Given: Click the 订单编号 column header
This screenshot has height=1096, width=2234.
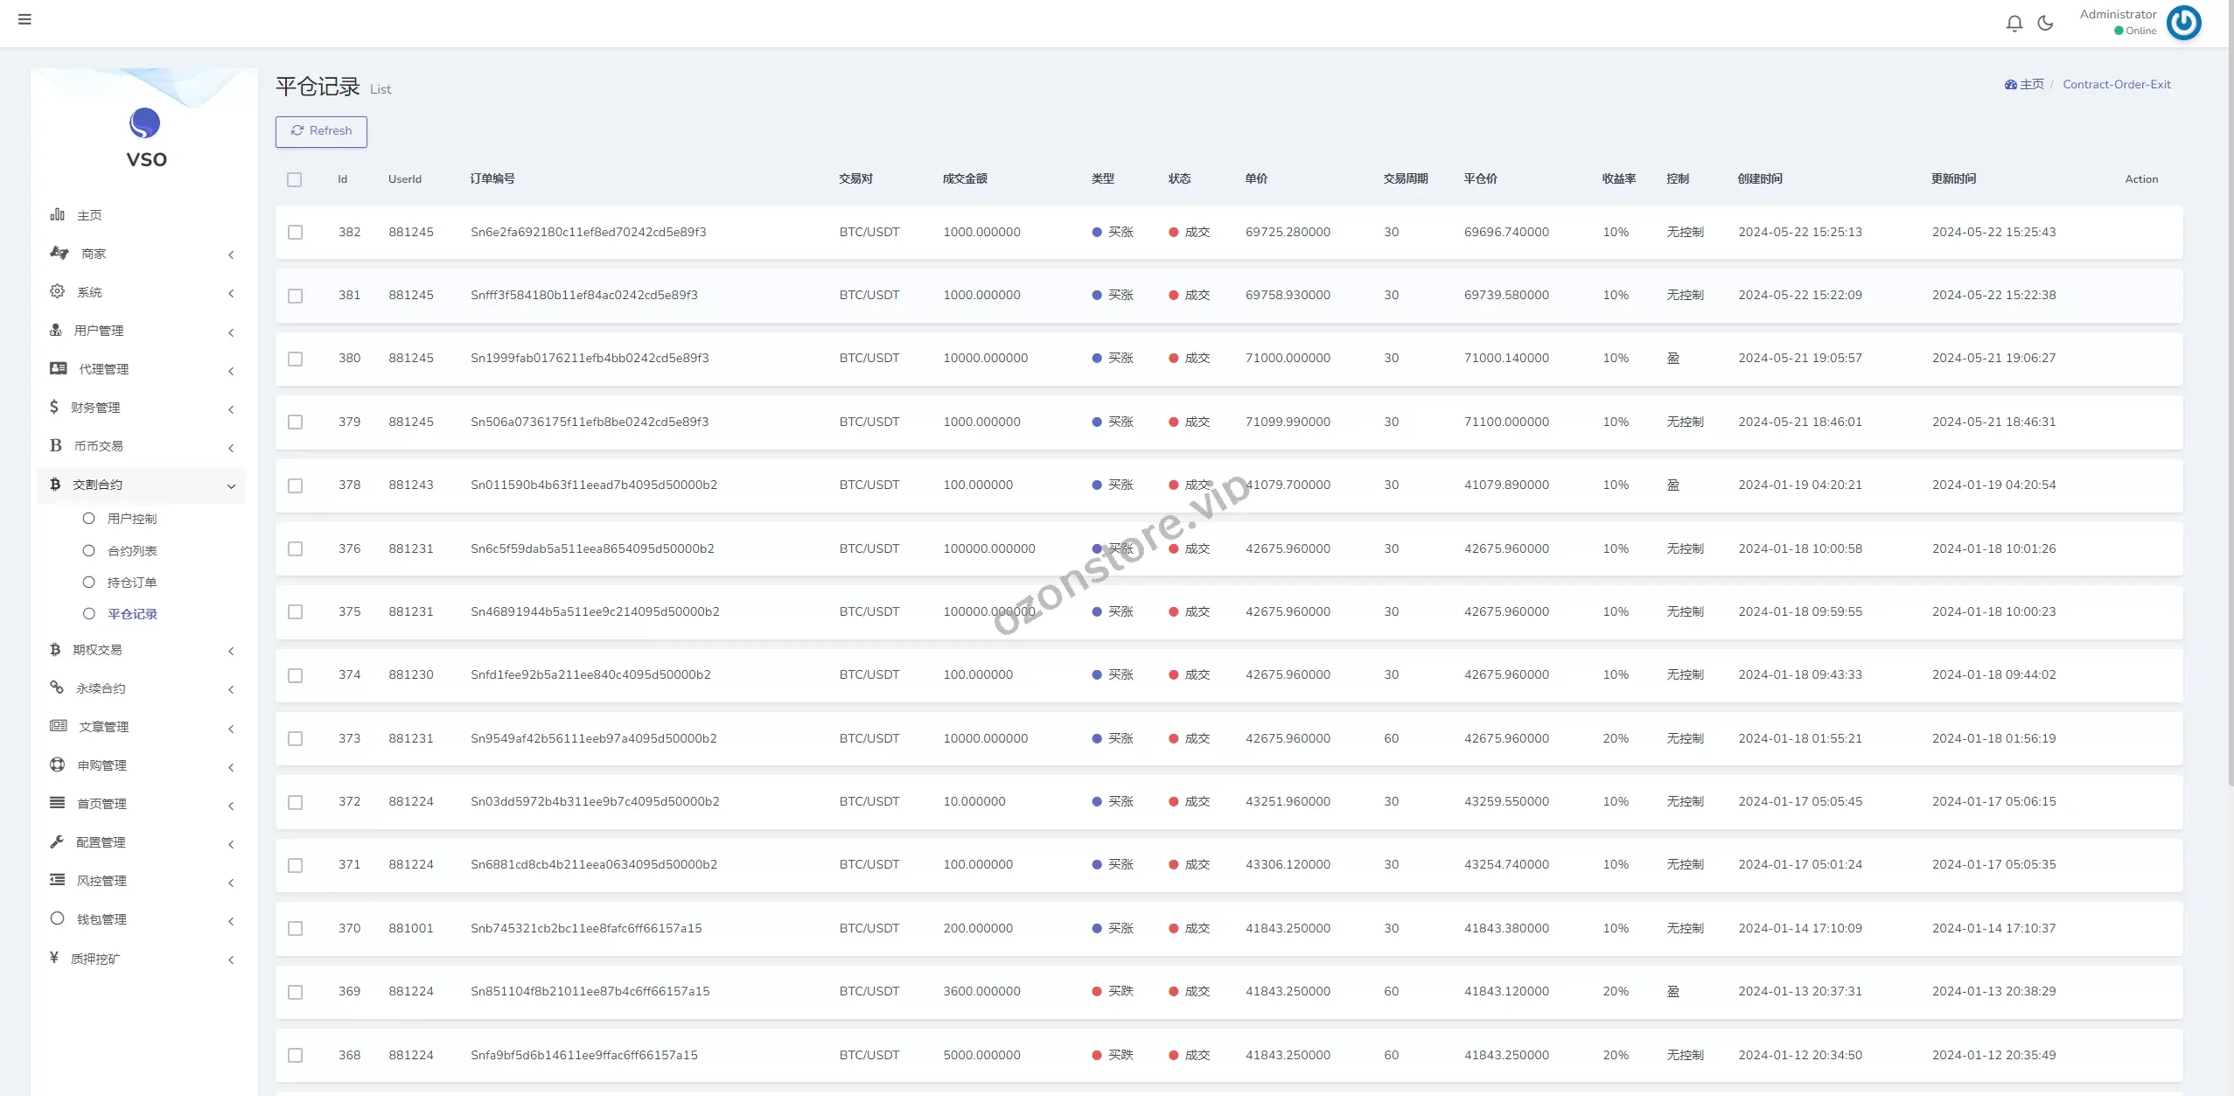Looking at the screenshot, I should [x=492, y=179].
